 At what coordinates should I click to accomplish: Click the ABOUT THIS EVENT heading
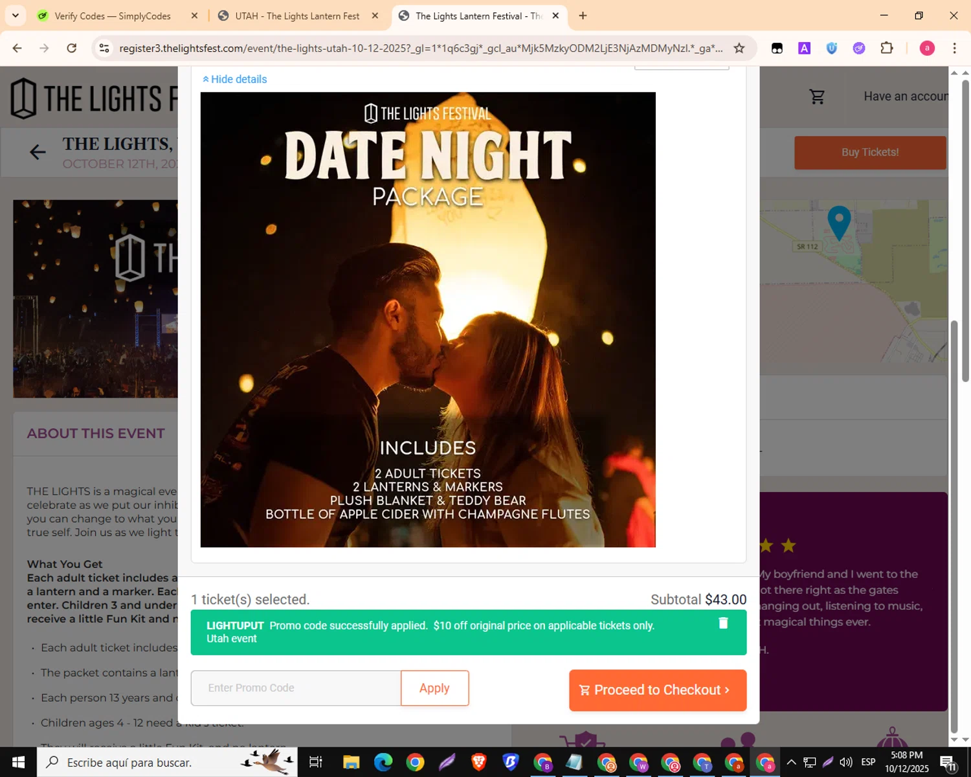[x=96, y=434]
